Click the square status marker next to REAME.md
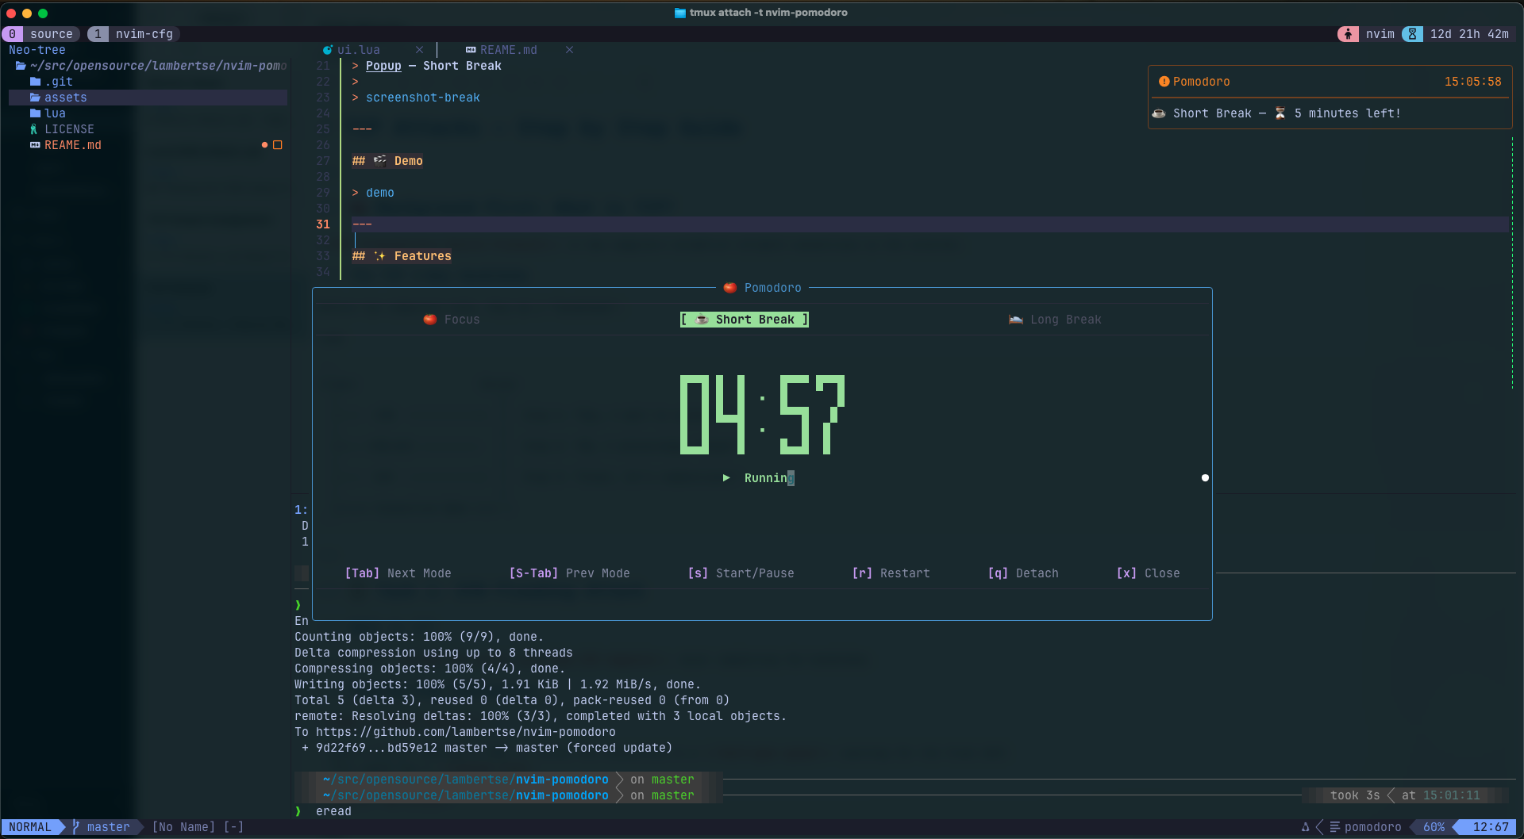Image resolution: width=1524 pixels, height=839 pixels. [278, 145]
